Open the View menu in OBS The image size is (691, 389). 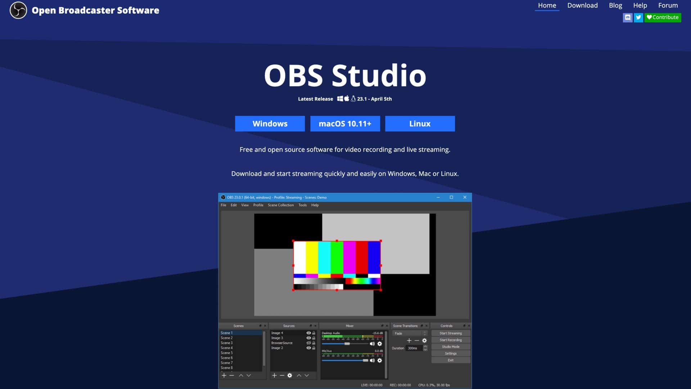[245, 205]
